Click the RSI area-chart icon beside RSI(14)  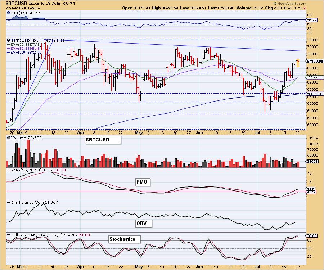pyautogui.click(x=8, y=13)
